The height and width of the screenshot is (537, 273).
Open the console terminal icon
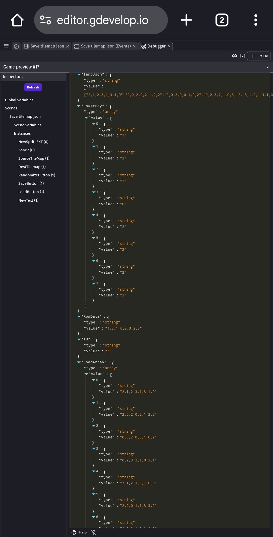[x=243, y=56]
